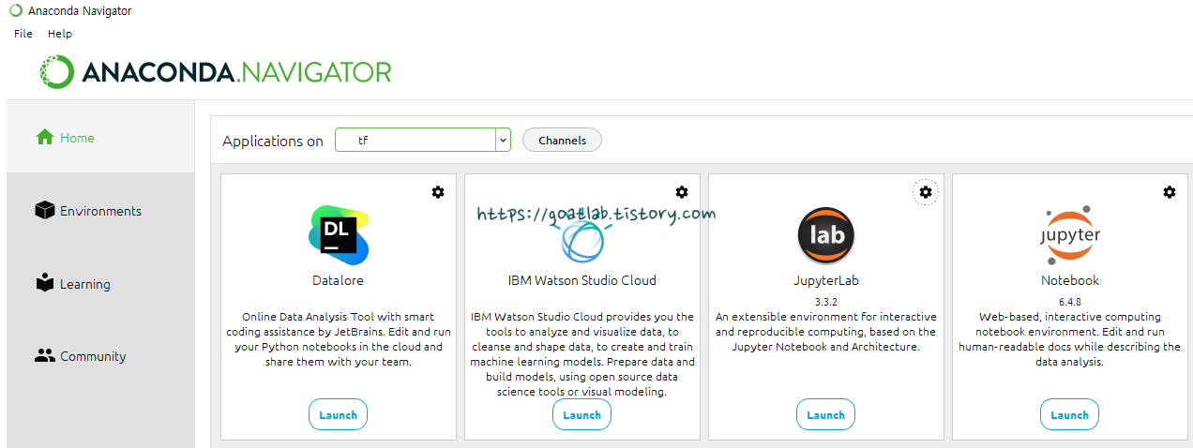
Task: Click the JupyterLab description text
Action: 826,332
